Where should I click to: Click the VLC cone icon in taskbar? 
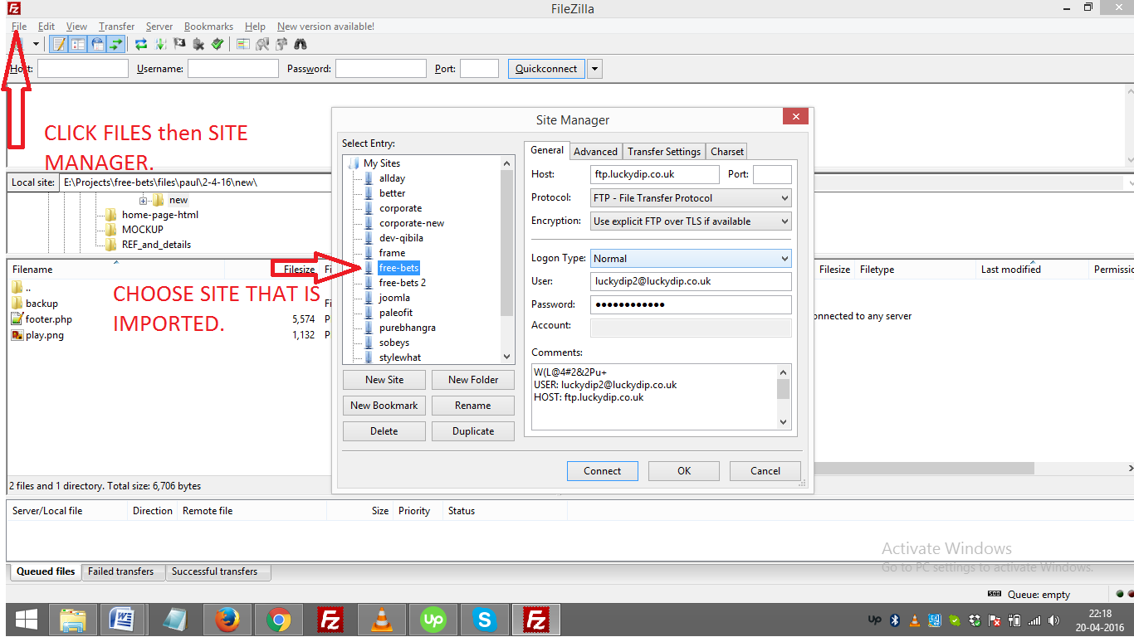381,620
